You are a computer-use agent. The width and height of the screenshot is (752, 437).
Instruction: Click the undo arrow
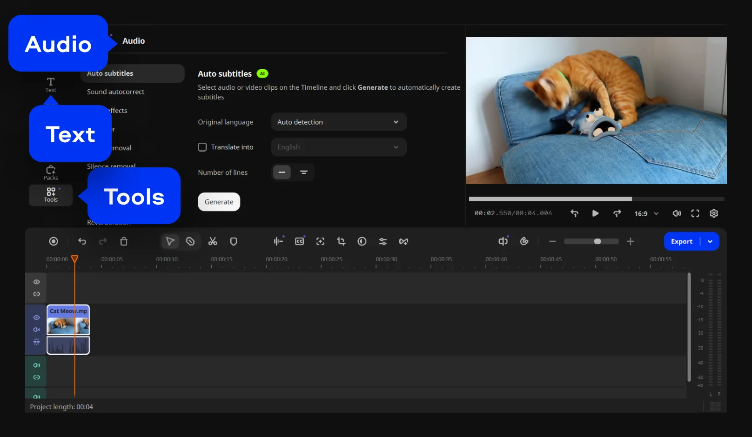click(x=82, y=241)
